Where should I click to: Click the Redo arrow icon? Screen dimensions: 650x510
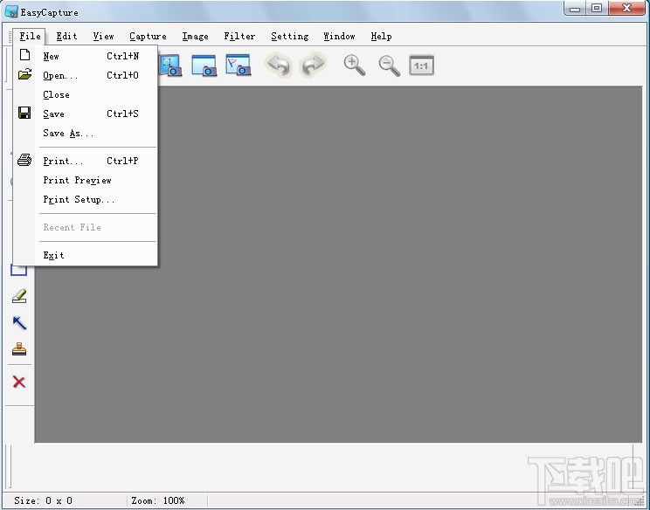(x=313, y=65)
